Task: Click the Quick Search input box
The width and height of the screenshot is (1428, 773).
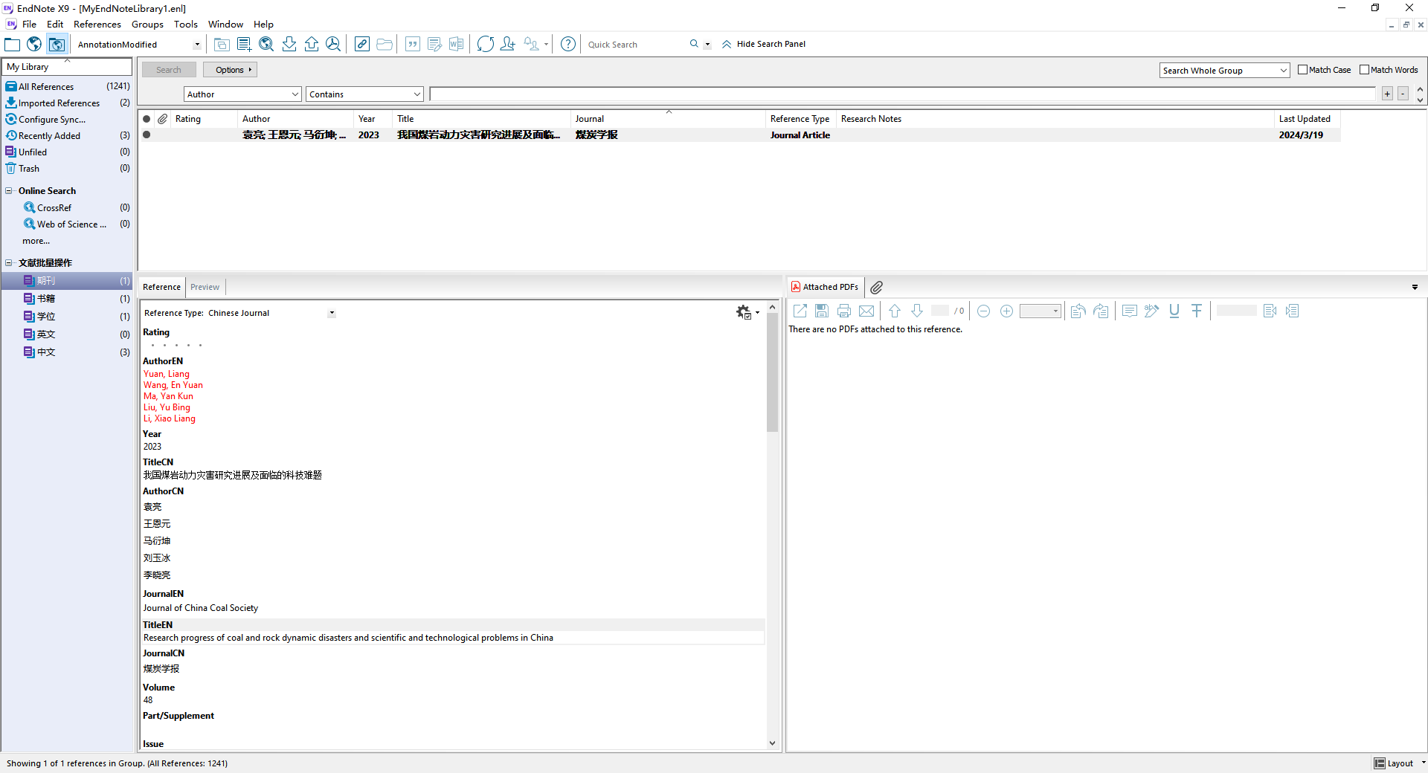Action: click(636, 45)
